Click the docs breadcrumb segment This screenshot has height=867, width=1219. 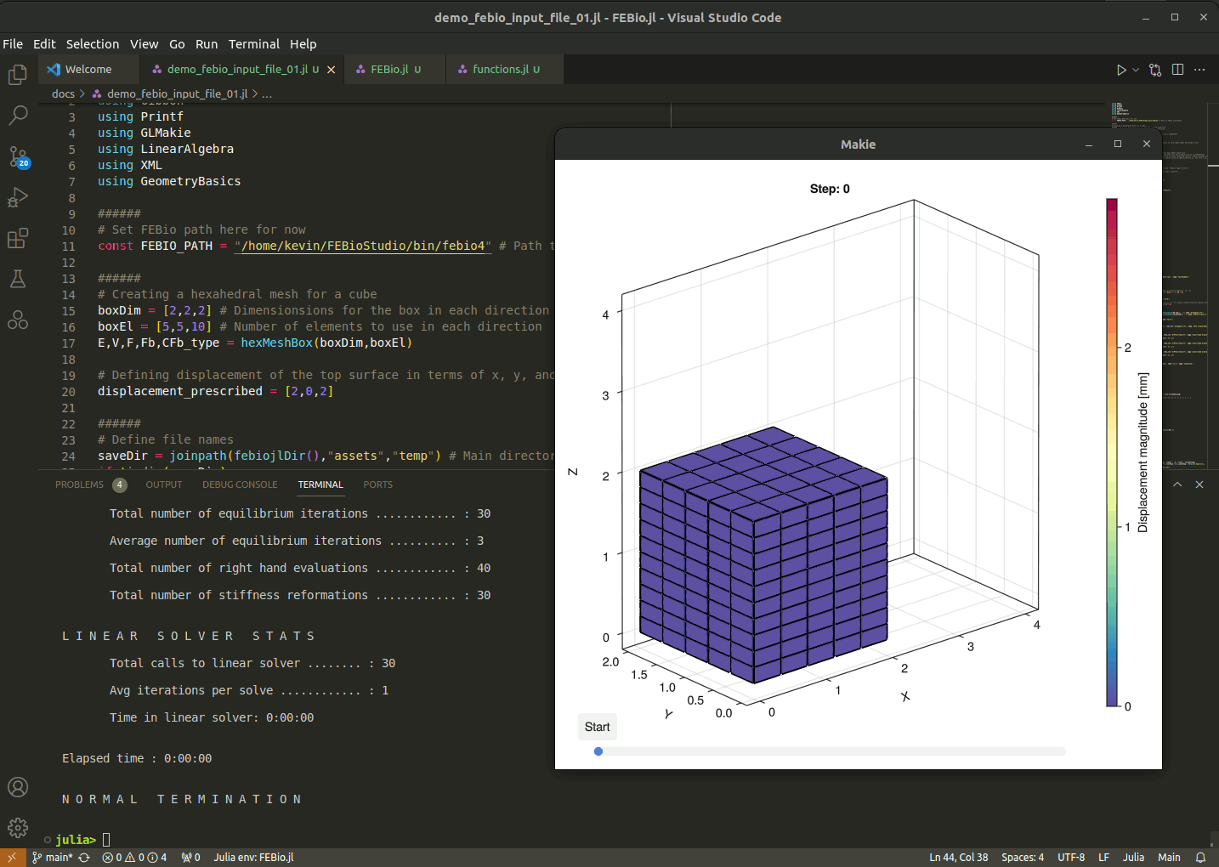(63, 94)
